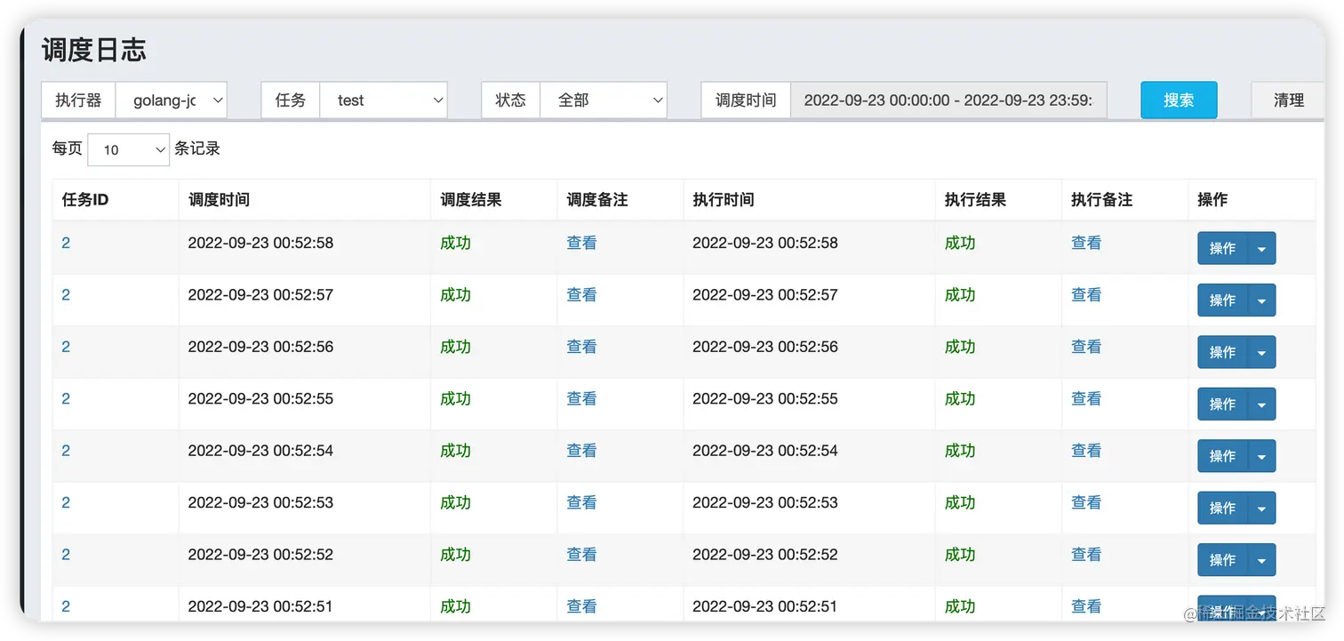
Task: Open 执行备注 查看 link for the 00:52:55 row
Action: tap(1086, 399)
